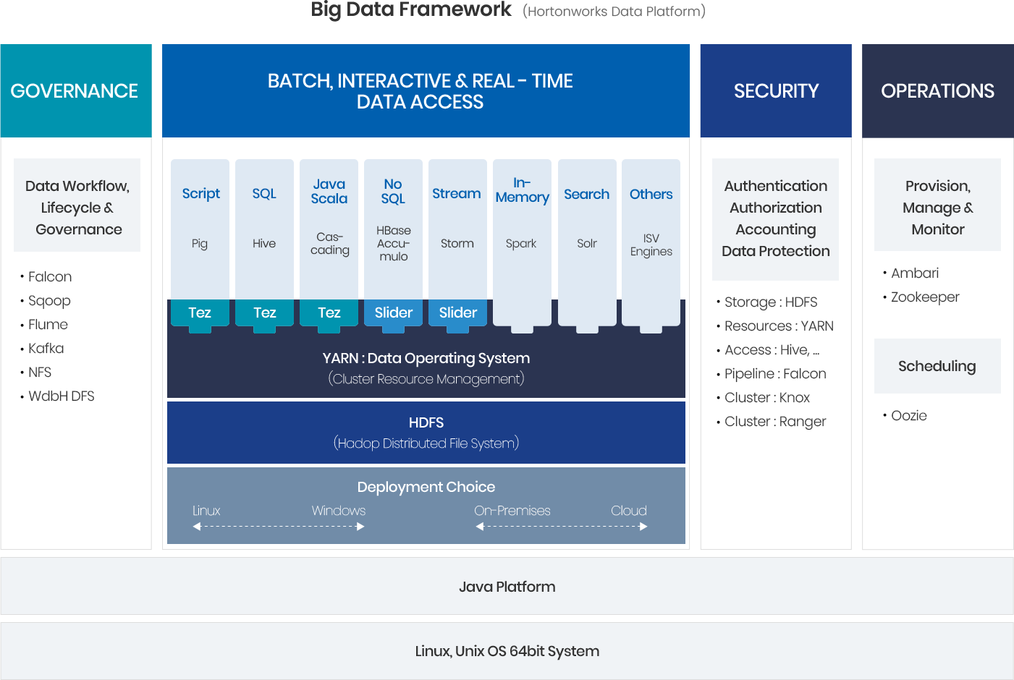This screenshot has height=680, width=1014.
Task: Click the SQL column heading
Action: click(264, 194)
